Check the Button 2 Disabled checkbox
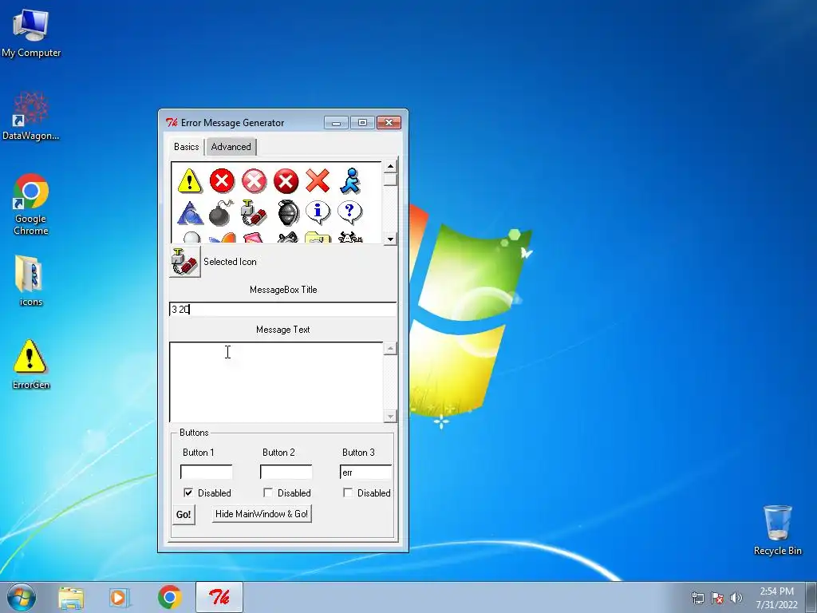The width and height of the screenshot is (817, 613). 268,492
